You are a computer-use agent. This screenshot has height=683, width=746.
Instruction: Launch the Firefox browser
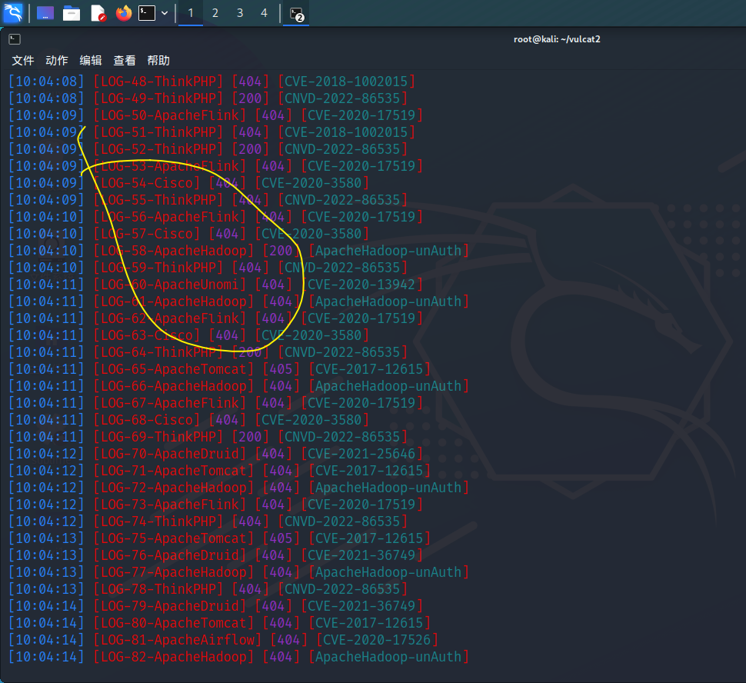tap(123, 13)
